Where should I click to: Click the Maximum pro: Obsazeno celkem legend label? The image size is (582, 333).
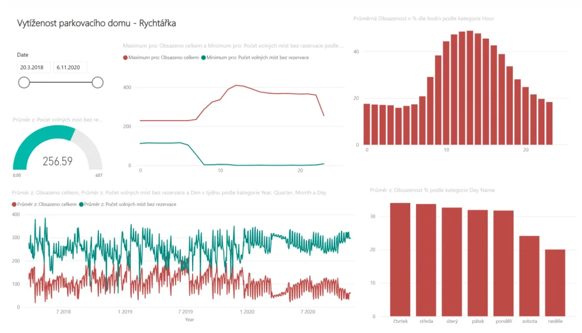pyautogui.click(x=164, y=58)
